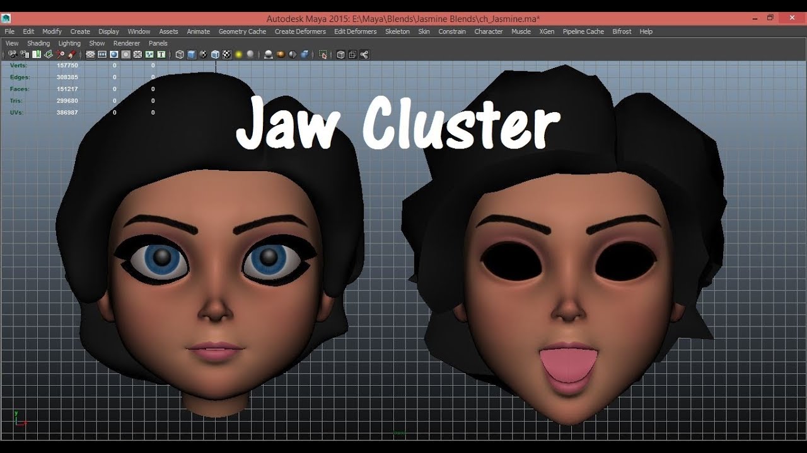
Task: Toggle the Gate Mask display
Action: 126,55
